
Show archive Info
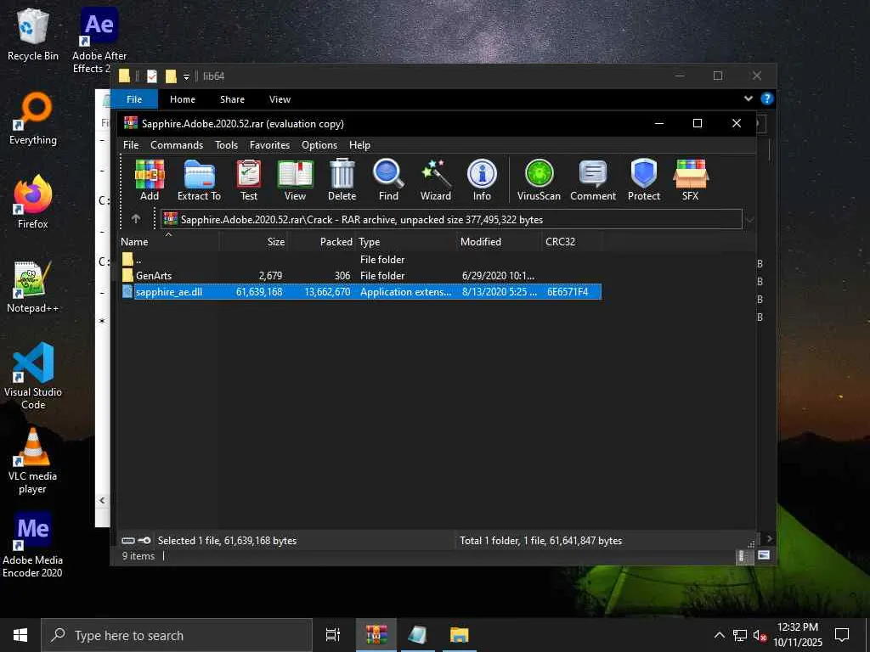click(482, 180)
